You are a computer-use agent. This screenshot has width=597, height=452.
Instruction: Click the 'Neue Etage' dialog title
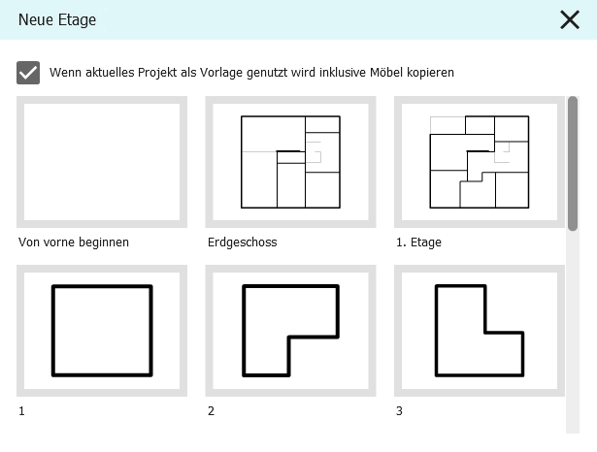tap(57, 19)
